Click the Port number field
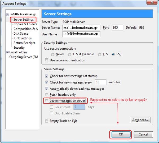 click(117, 28)
